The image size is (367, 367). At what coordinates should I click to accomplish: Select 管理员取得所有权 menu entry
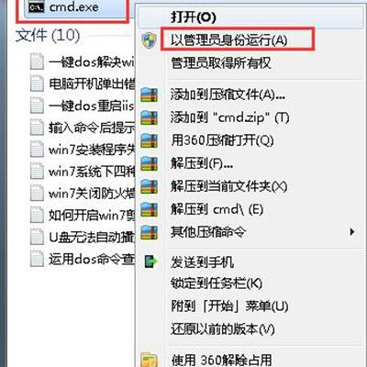pyautogui.click(x=221, y=63)
